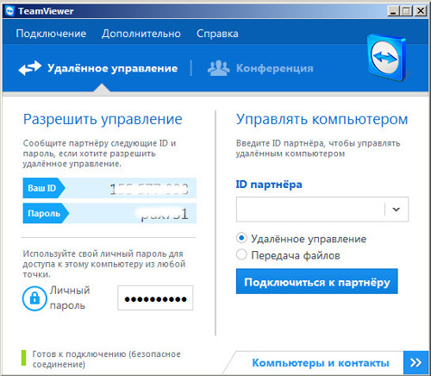Close the TeamViewer window
Viewport: 431px width, 376px height.
[421, 11]
